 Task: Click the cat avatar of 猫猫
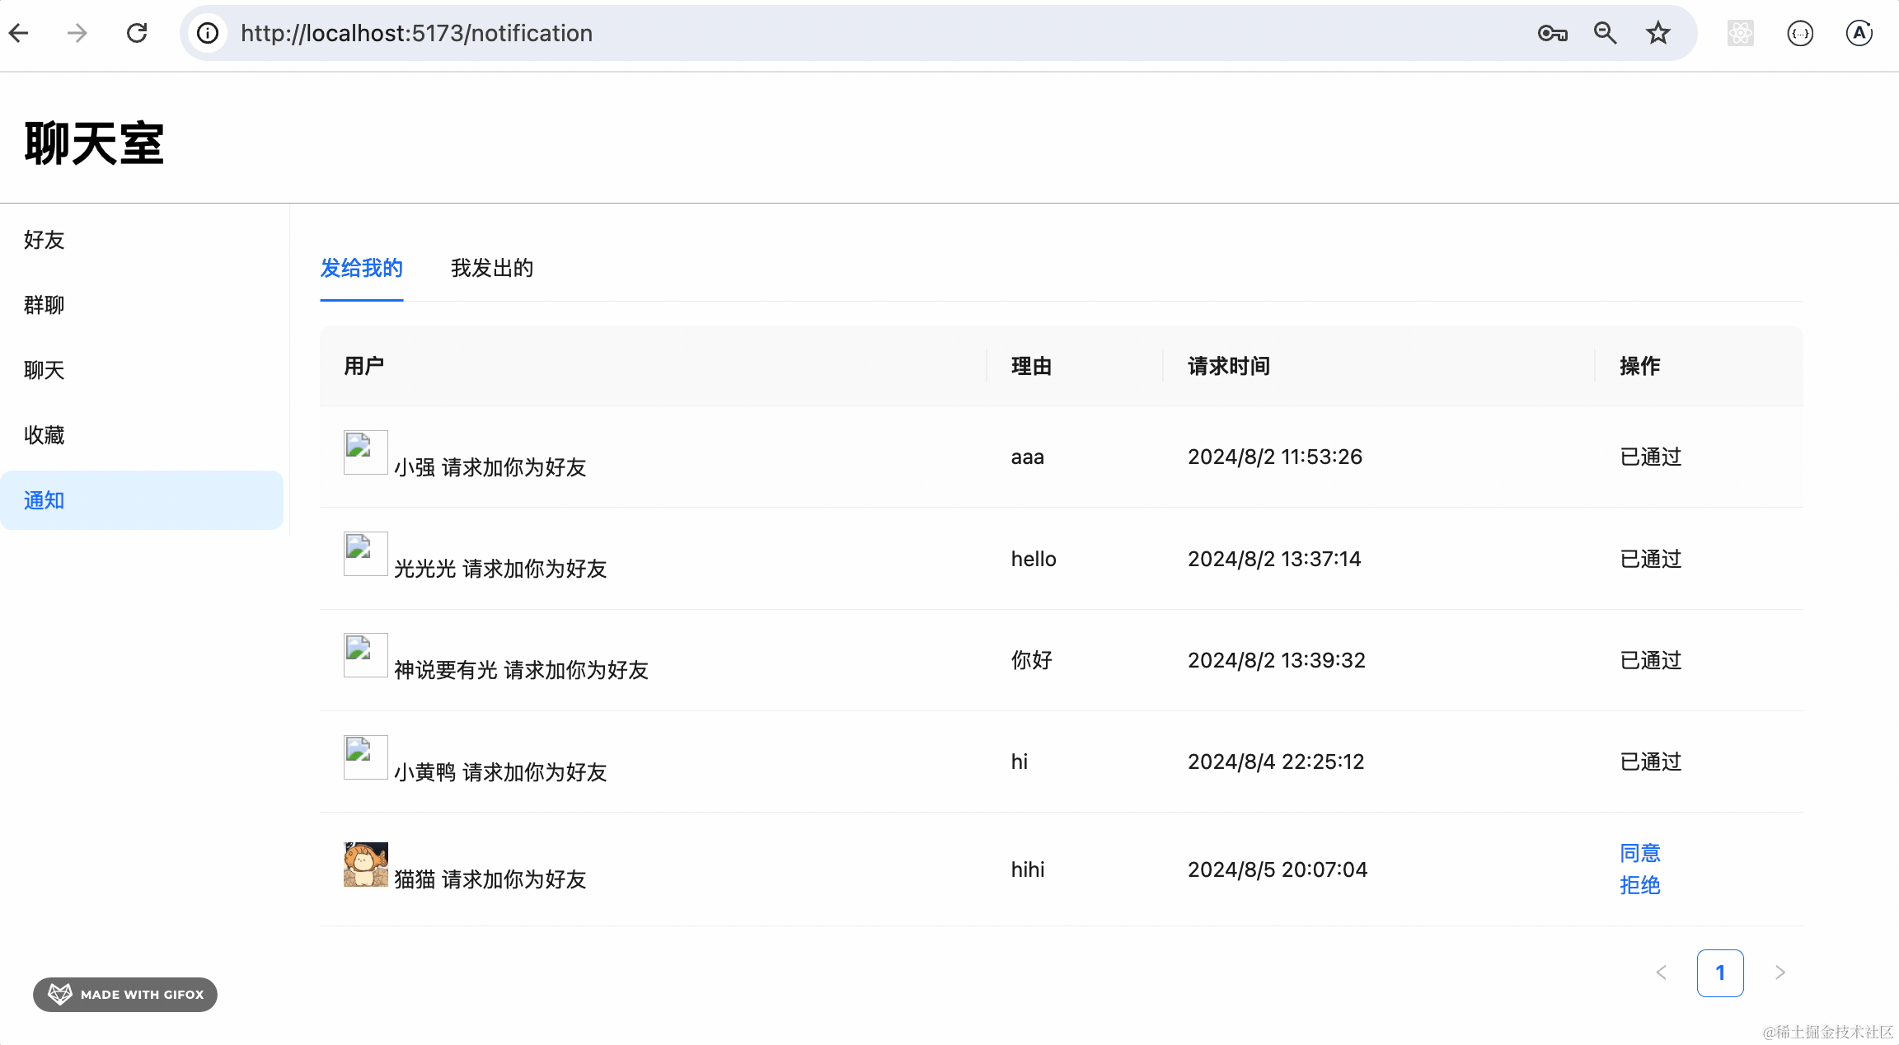pyautogui.click(x=365, y=864)
